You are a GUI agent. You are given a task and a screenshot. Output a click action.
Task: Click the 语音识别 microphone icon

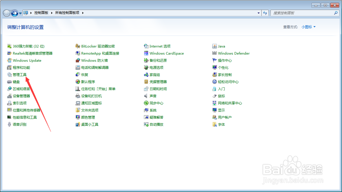coord(9,124)
